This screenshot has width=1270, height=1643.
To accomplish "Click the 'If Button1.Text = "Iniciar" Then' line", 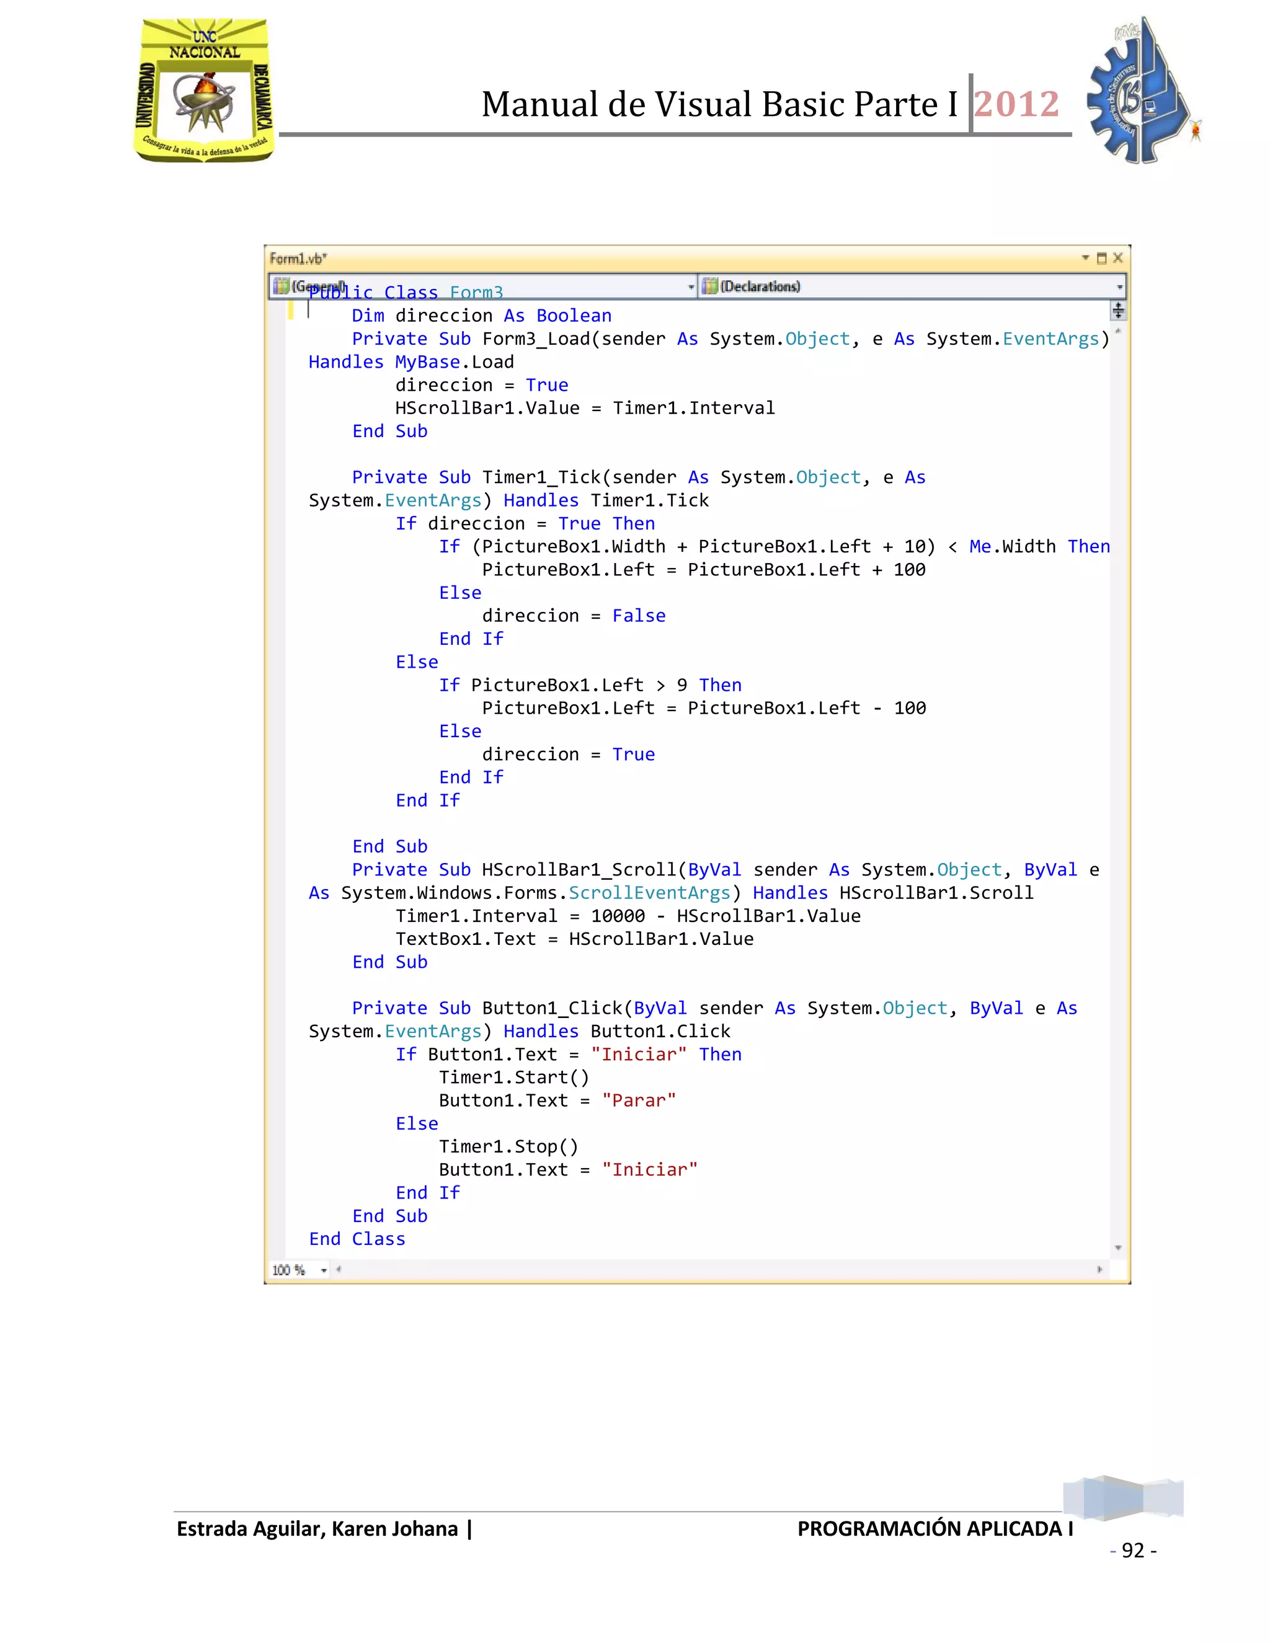I will coord(569,1054).
